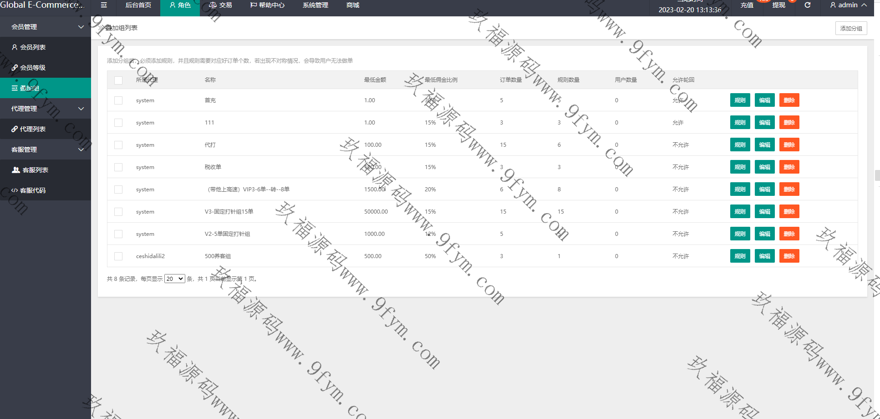Image resolution: width=880 pixels, height=419 pixels.
Task: Click the refresh icon in top bar
Action: pos(808,5)
